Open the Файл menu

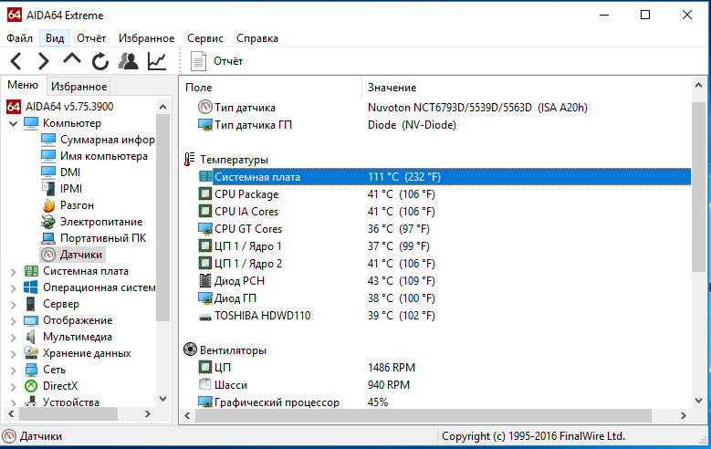19,38
